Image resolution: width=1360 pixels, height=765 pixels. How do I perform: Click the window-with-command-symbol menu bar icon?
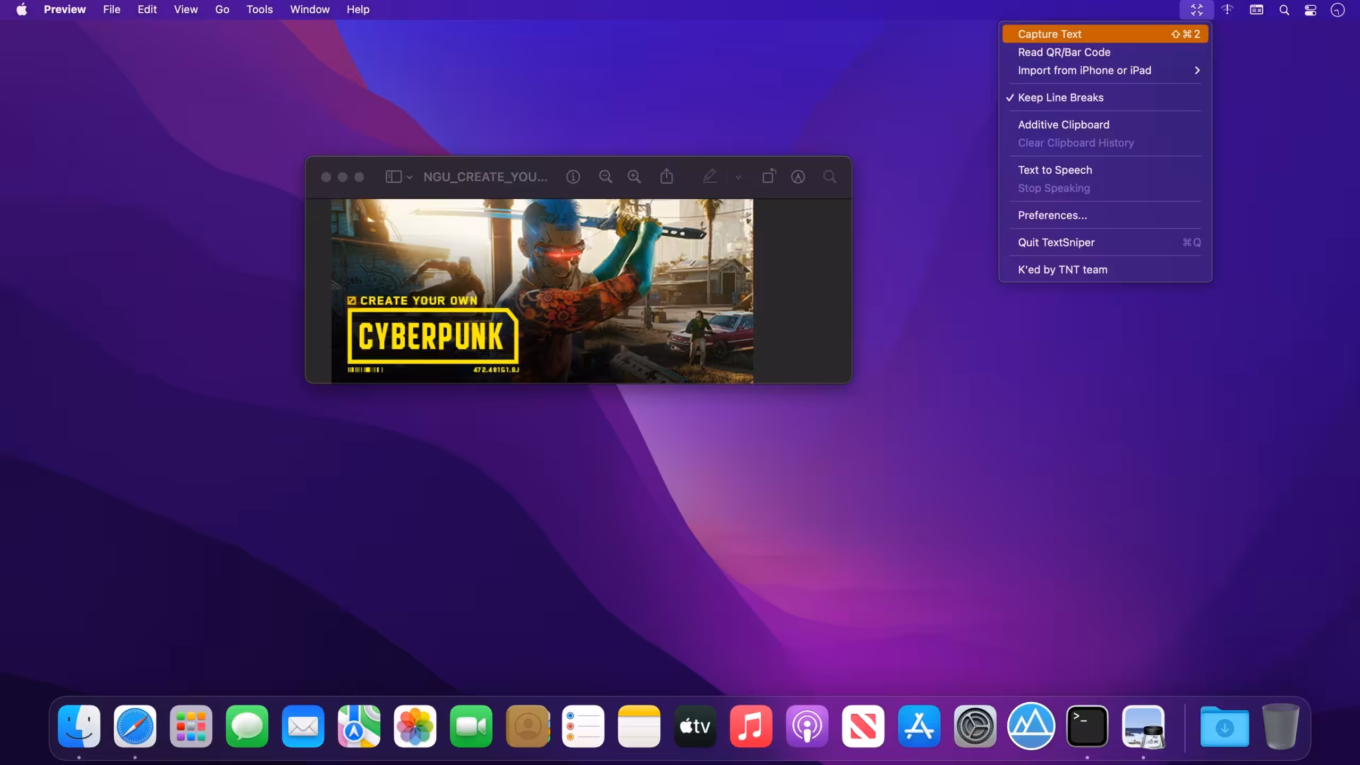(1256, 10)
